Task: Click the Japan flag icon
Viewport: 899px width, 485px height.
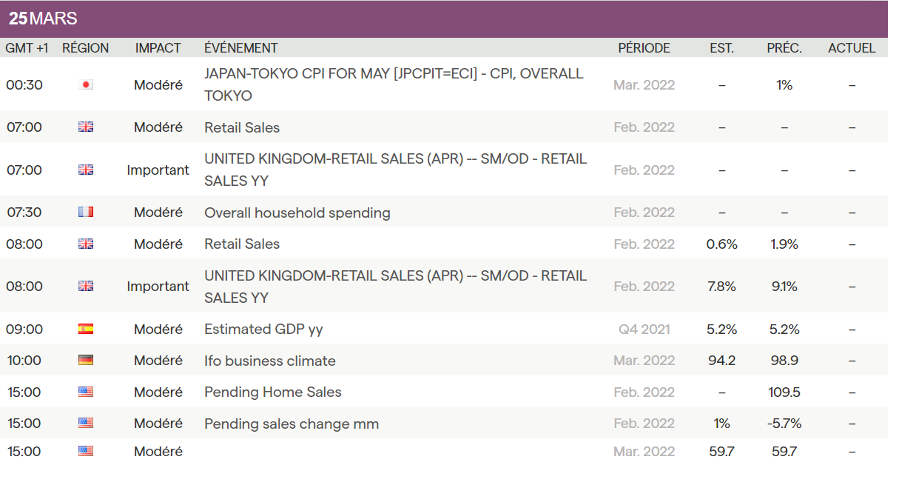Action: click(86, 84)
